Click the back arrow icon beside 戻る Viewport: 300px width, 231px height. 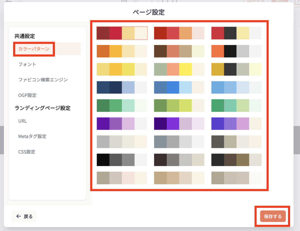19,216
